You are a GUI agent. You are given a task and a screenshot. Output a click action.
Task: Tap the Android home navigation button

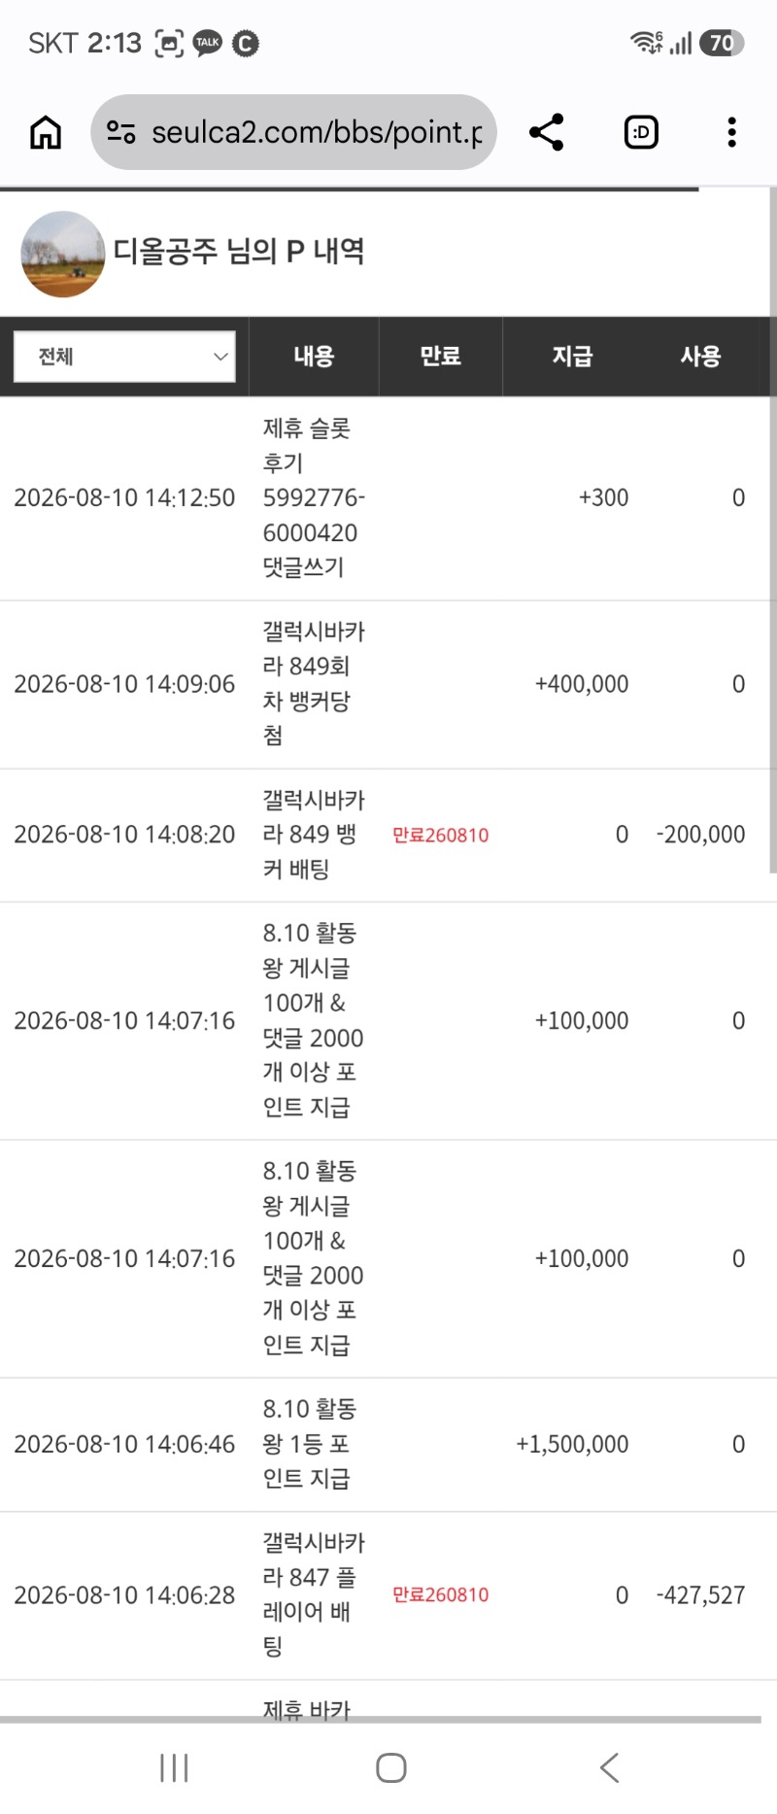coord(390,1767)
